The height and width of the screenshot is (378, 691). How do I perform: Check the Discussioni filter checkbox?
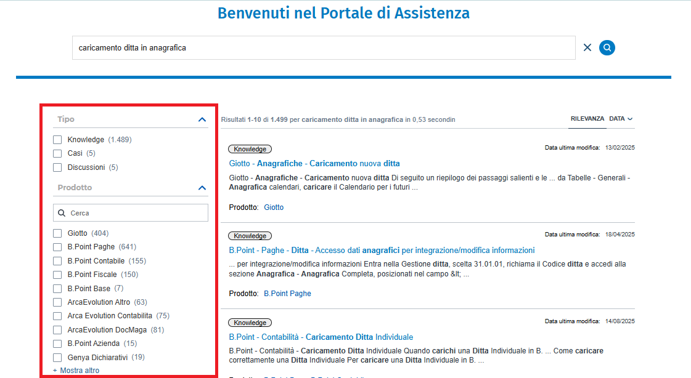click(57, 167)
